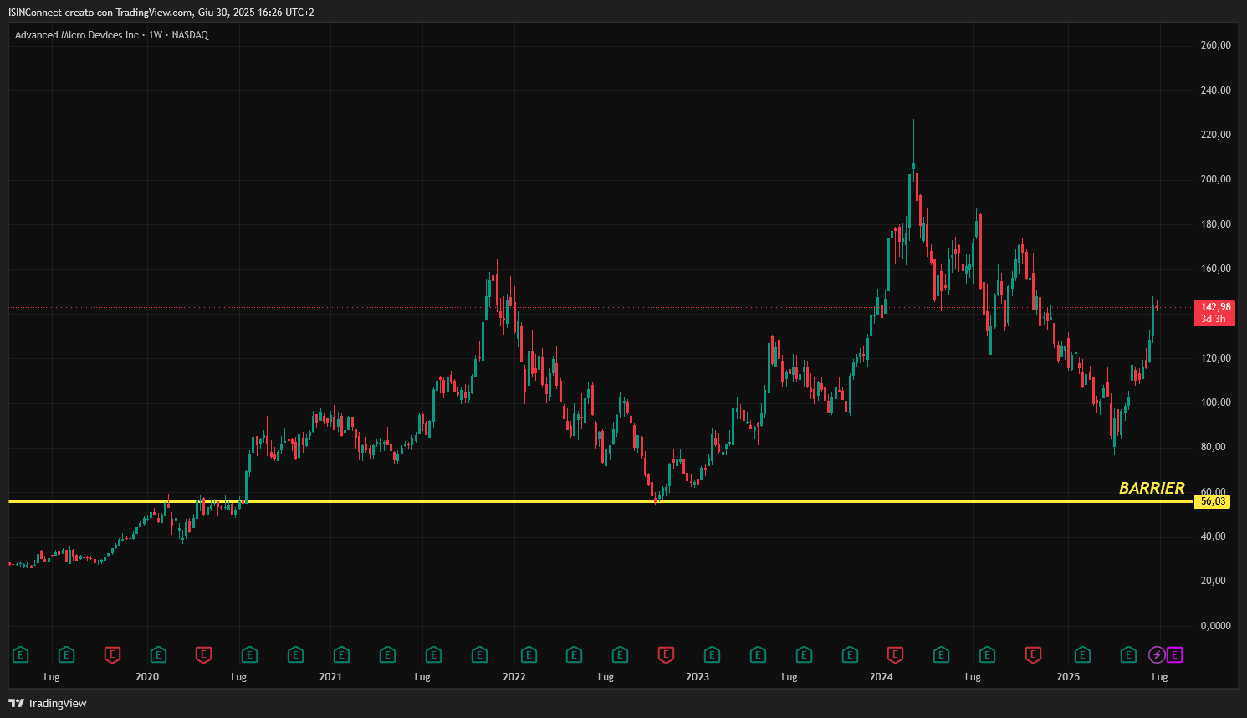Click the 2024 time axis label

click(881, 677)
